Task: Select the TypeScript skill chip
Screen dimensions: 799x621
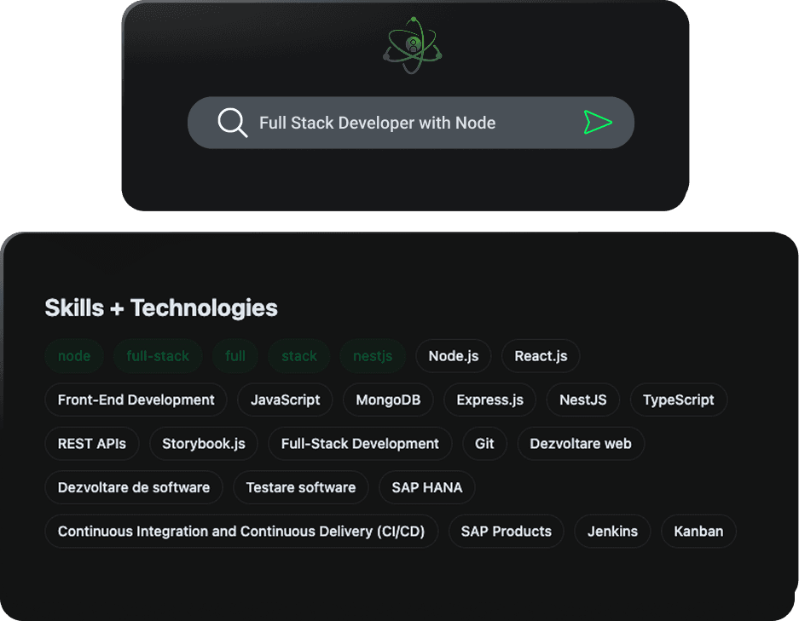Action: pyautogui.click(x=679, y=400)
